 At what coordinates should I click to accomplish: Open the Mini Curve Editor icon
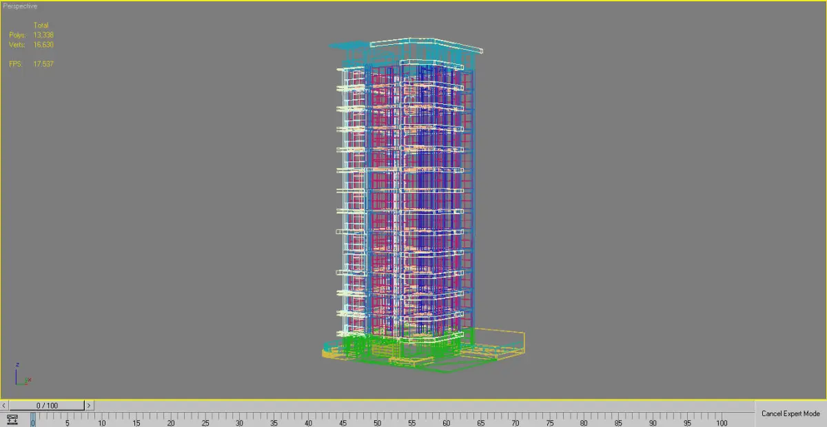[12, 419]
